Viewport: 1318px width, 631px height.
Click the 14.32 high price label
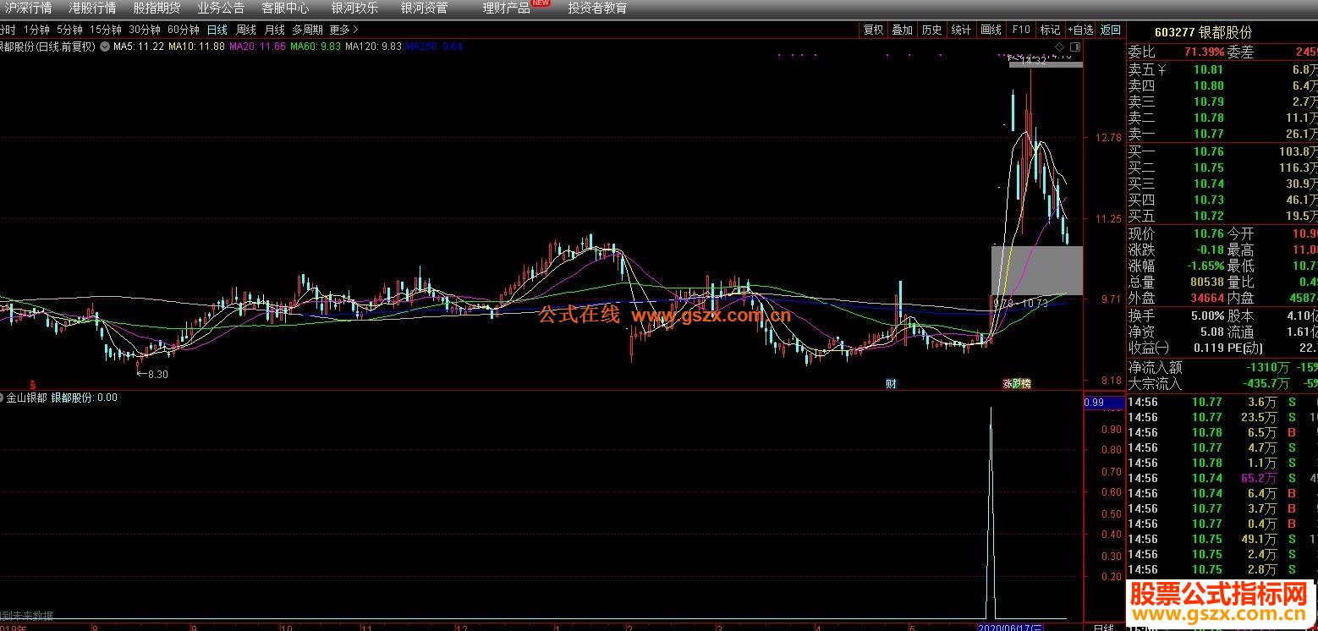tap(1033, 61)
